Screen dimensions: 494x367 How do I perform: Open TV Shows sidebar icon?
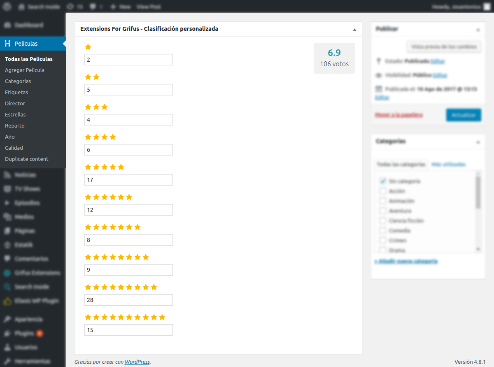7,189
